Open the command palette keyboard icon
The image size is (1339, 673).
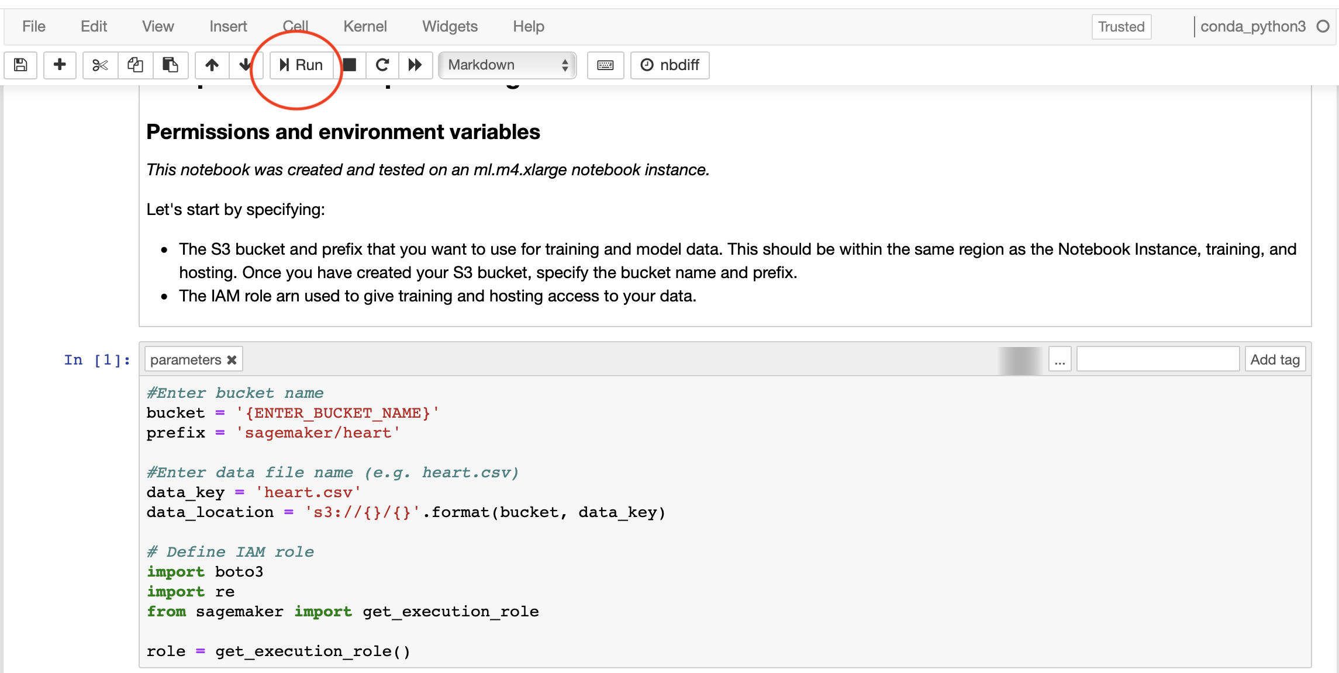pos(605,65)
